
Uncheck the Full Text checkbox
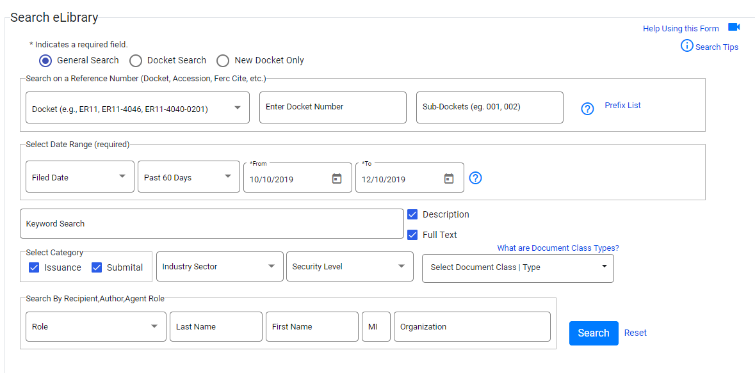[412, 235]
